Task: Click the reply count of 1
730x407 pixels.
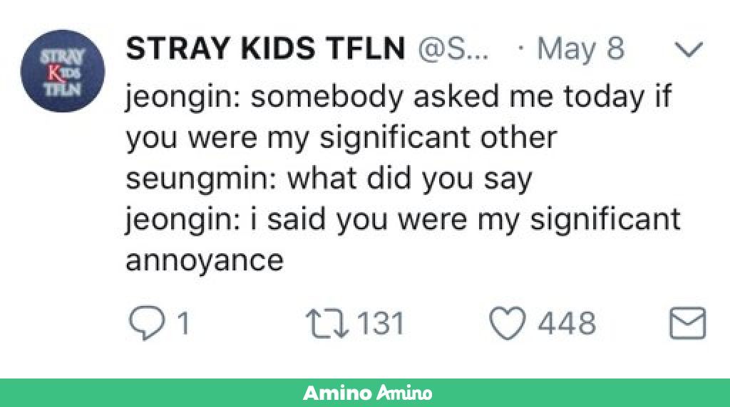Action: click(182, 324)
